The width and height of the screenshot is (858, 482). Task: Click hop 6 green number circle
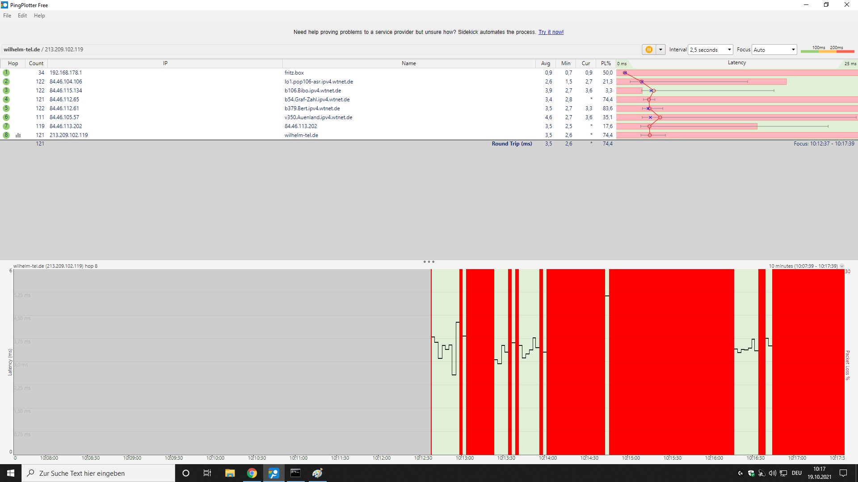[6, 117]
